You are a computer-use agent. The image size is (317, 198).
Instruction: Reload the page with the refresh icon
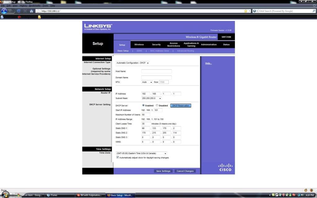pyautogui.click(x=19, y=11)
